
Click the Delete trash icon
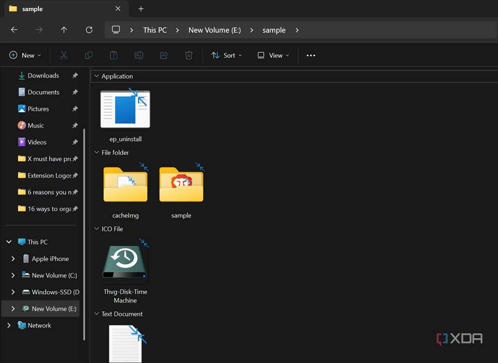click(x=189, y=55)
